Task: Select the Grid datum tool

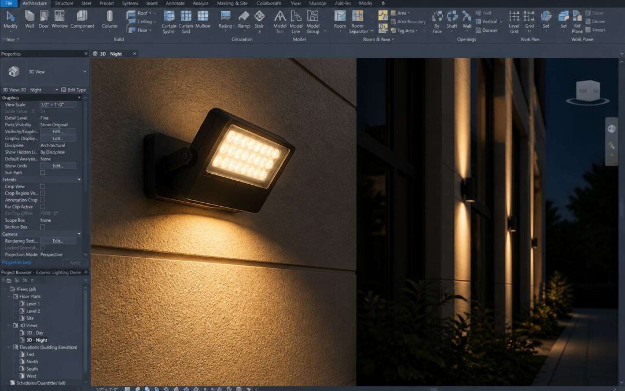Action: coord(530,22)
